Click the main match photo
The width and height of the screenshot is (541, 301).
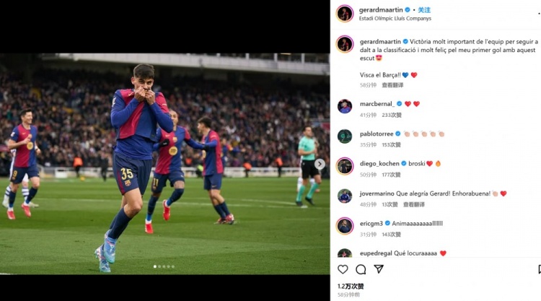[164, 163]
